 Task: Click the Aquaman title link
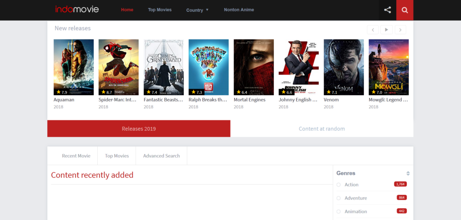pyautogui.click(x=64, y=100)
